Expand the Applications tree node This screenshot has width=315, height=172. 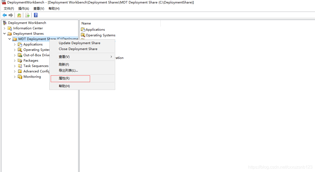[15, 44]
